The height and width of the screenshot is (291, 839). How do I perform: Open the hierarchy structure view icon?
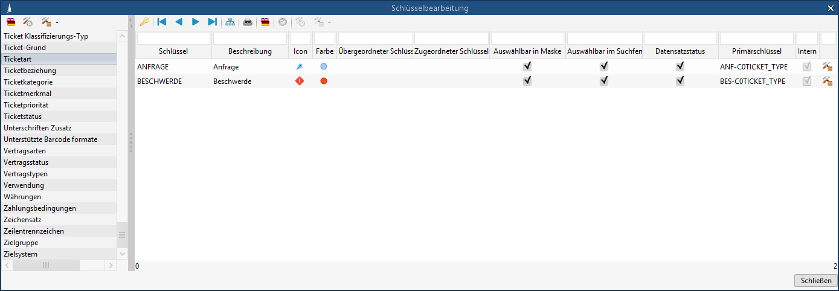coord(230,22)
